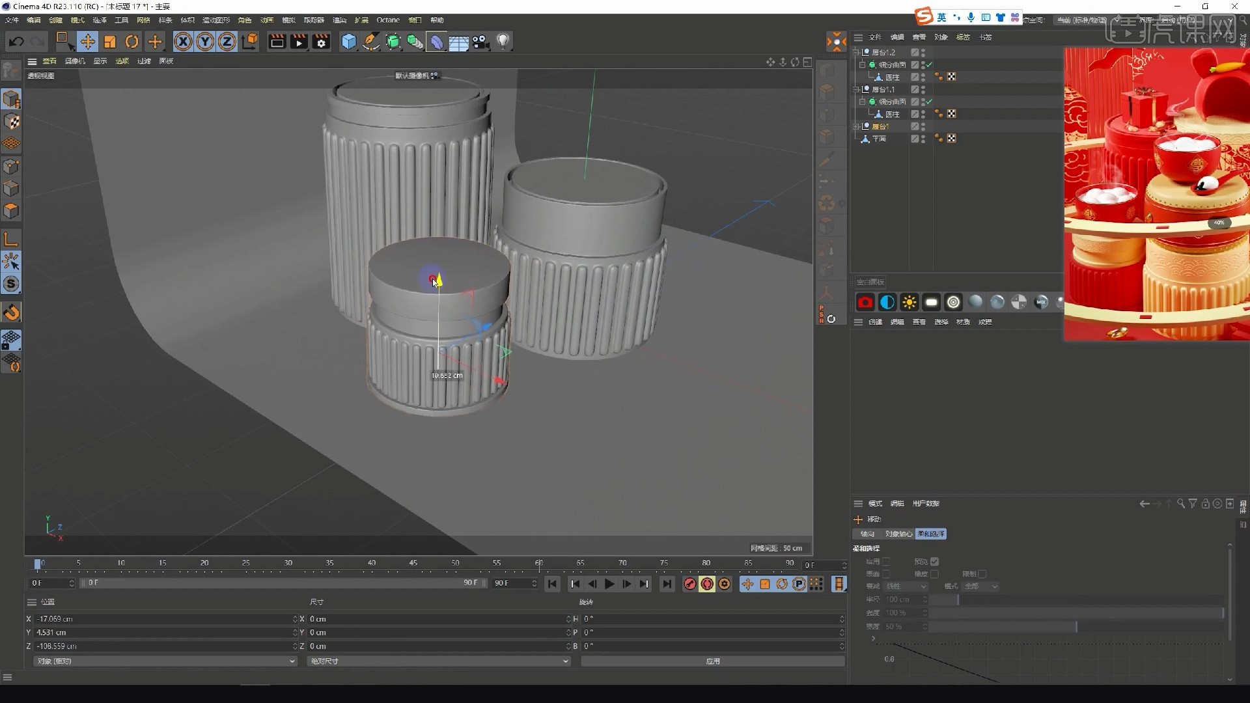This screenshot has width=1250, height=703.
Task: Switch to Polygons mode in left sidebar
Action: tap(11, 211)
